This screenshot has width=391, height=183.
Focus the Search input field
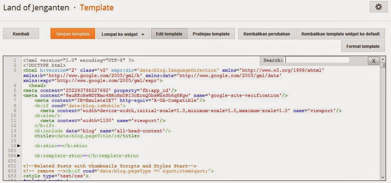317,60
